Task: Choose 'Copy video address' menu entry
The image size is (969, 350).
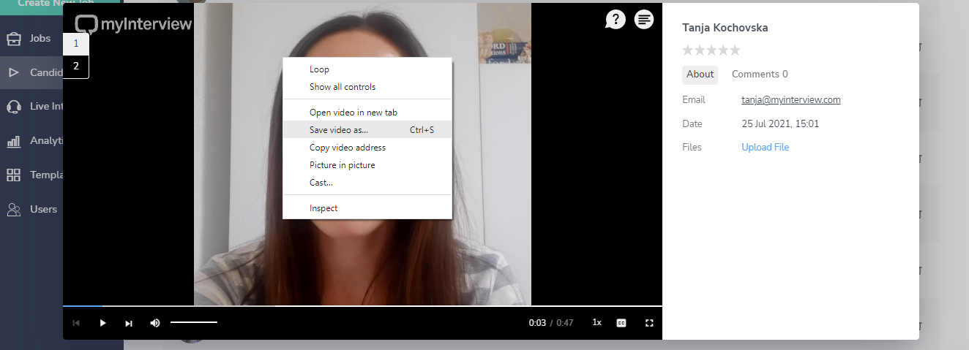Action: [x=347, y=148]
